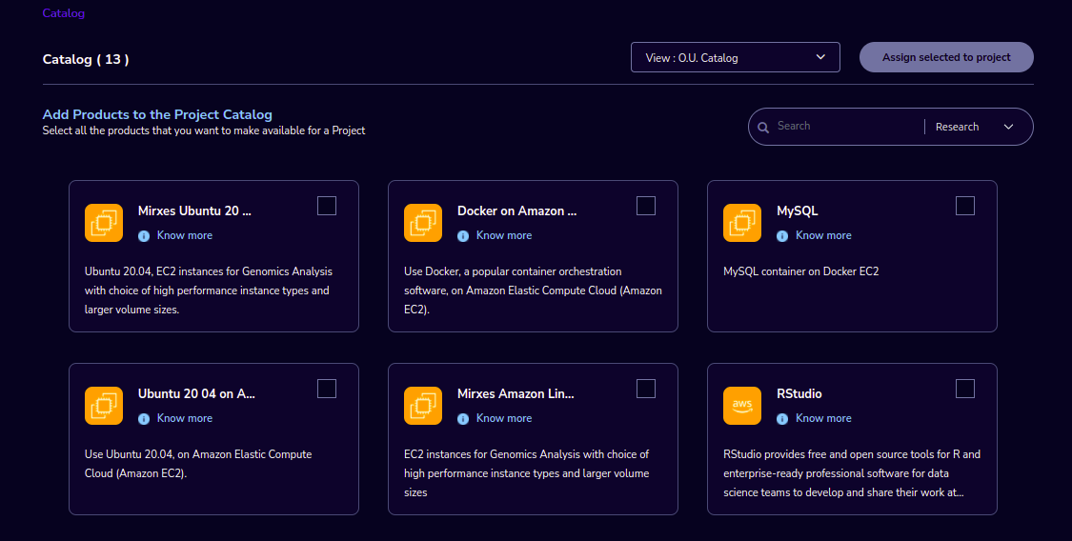Click MySQL container on Docker EC2 description
This screenshot has height=541, width=1072.
pyautogui.click(x=800, y=271)
